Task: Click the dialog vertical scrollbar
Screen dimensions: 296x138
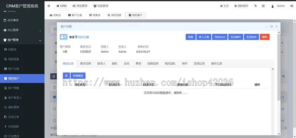Action: (279, 67)
